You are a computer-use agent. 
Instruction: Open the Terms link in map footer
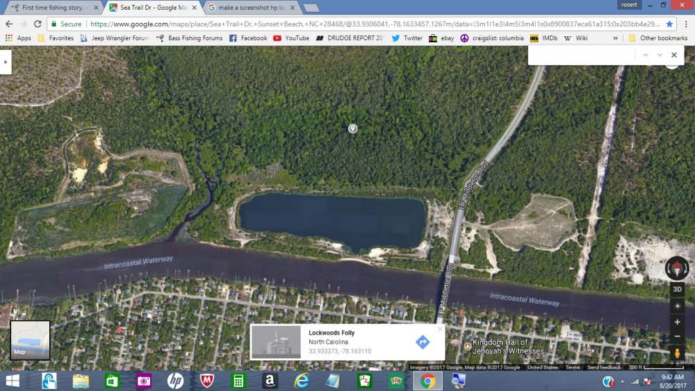click(x=572, y=367)
